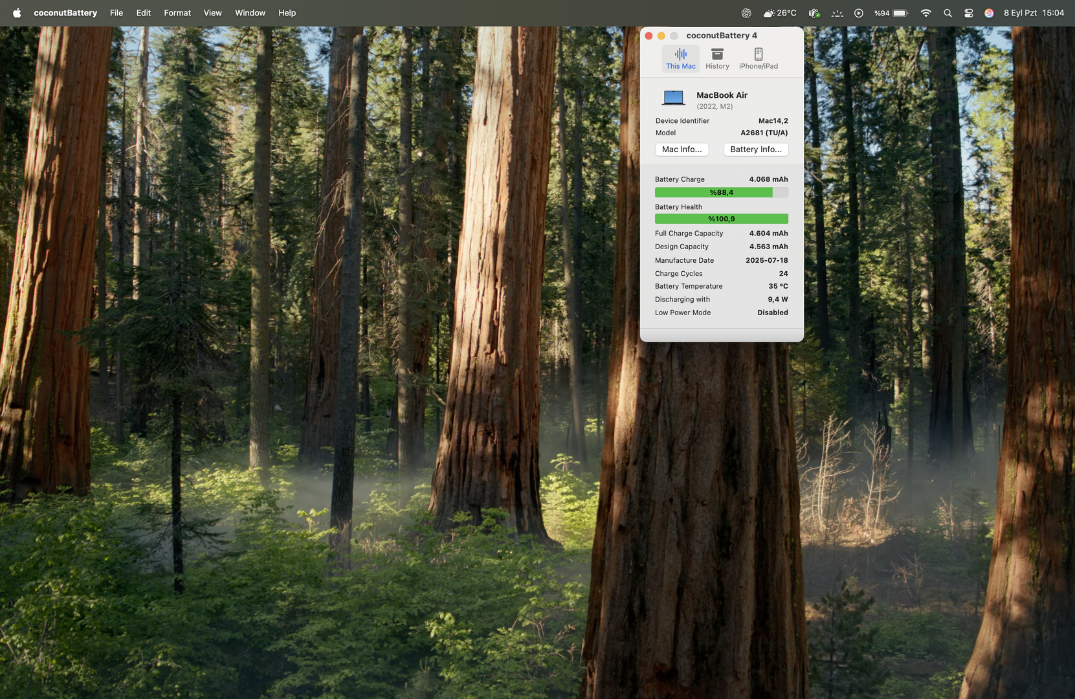Open the Apple menu
Image resolution: width=1075 pixels, height=699 pixels.
click(x=17, y=13)
